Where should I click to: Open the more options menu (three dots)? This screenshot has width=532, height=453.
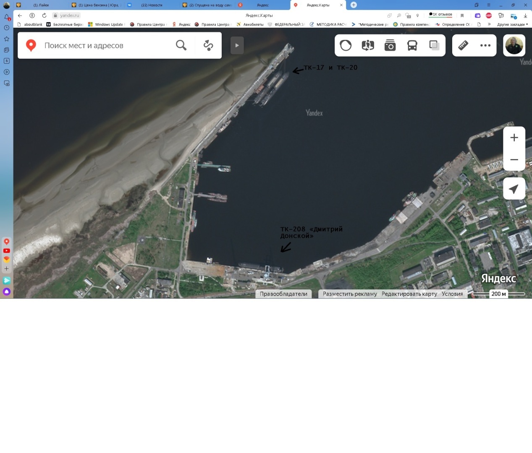coord(485,45)
